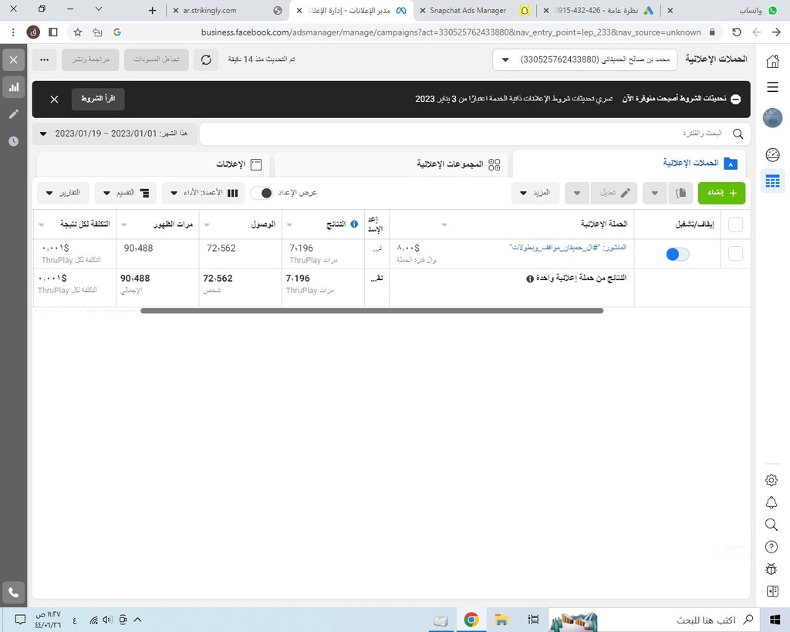790x632 pixels.
Task: Open the sidebar search magnifier icon
Action: 771,525
